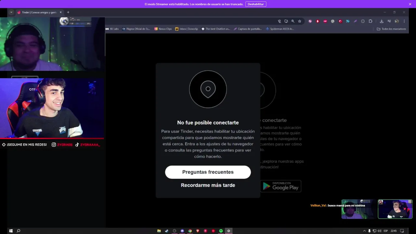Screen dimensions: 416x234
Task: Click the large smiling streamer webcam feed
Action: [x=52, y=108]
